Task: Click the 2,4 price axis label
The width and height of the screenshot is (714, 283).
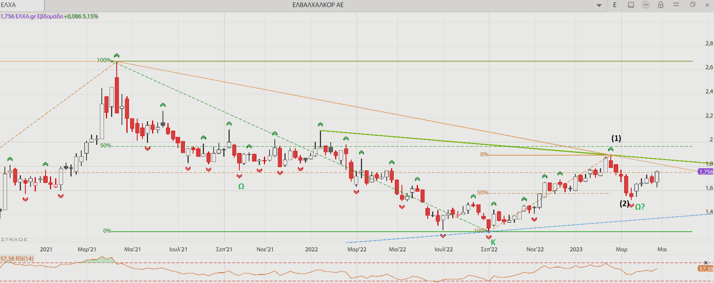Action: 709,91
